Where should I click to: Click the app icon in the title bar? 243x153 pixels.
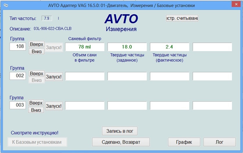click(6, 5)
